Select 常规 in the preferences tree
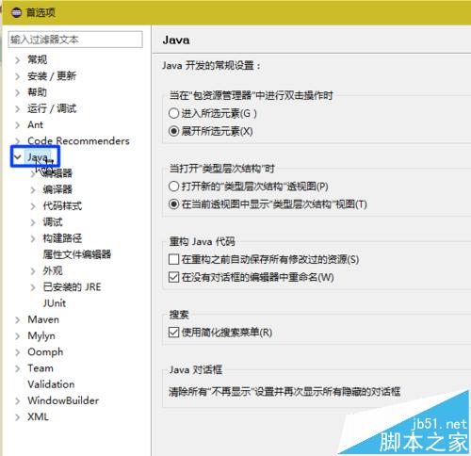 38,59
